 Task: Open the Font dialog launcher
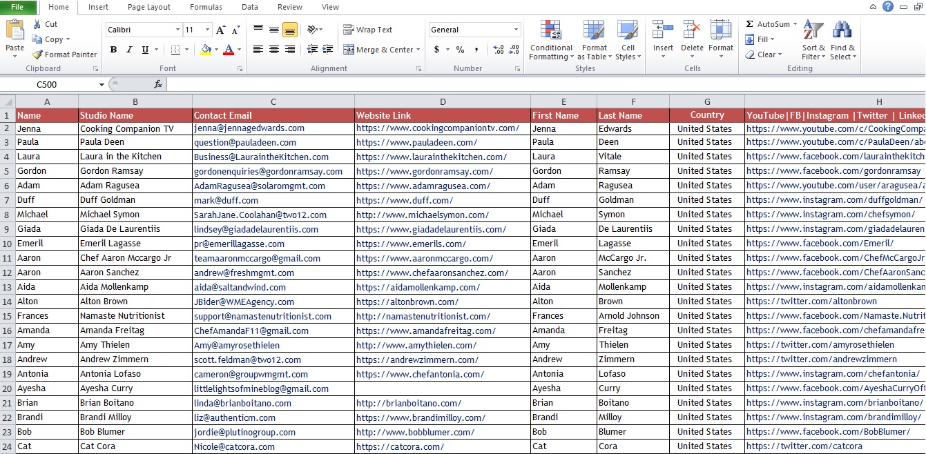[x=240, y=68]
